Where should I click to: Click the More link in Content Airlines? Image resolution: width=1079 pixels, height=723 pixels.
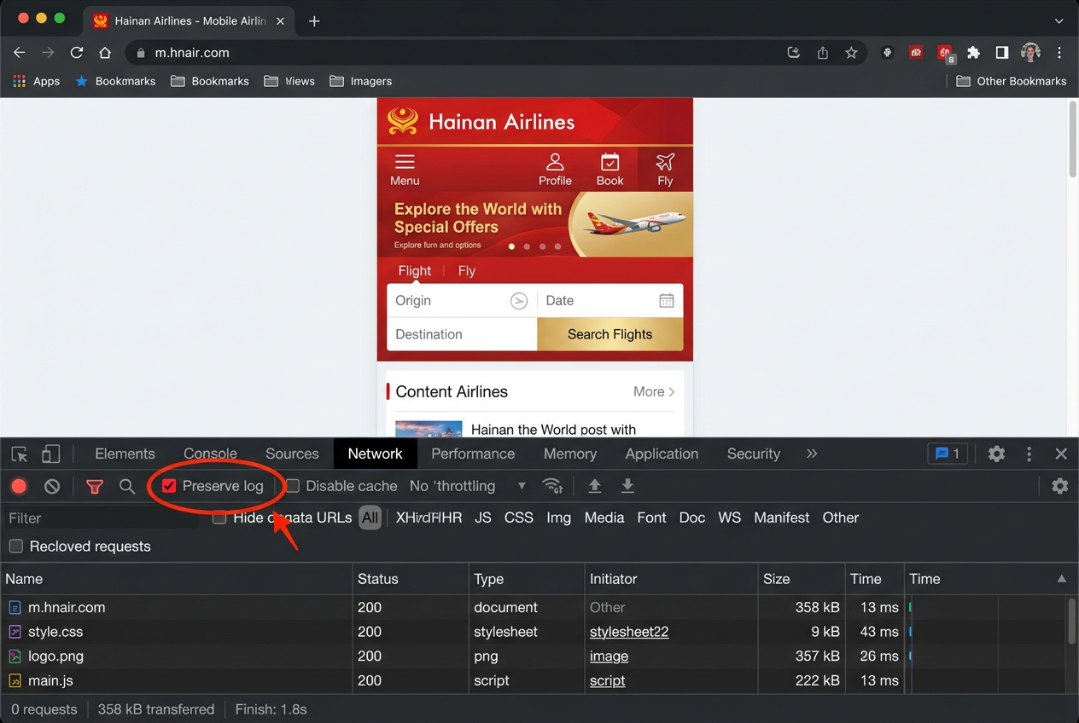655,392
